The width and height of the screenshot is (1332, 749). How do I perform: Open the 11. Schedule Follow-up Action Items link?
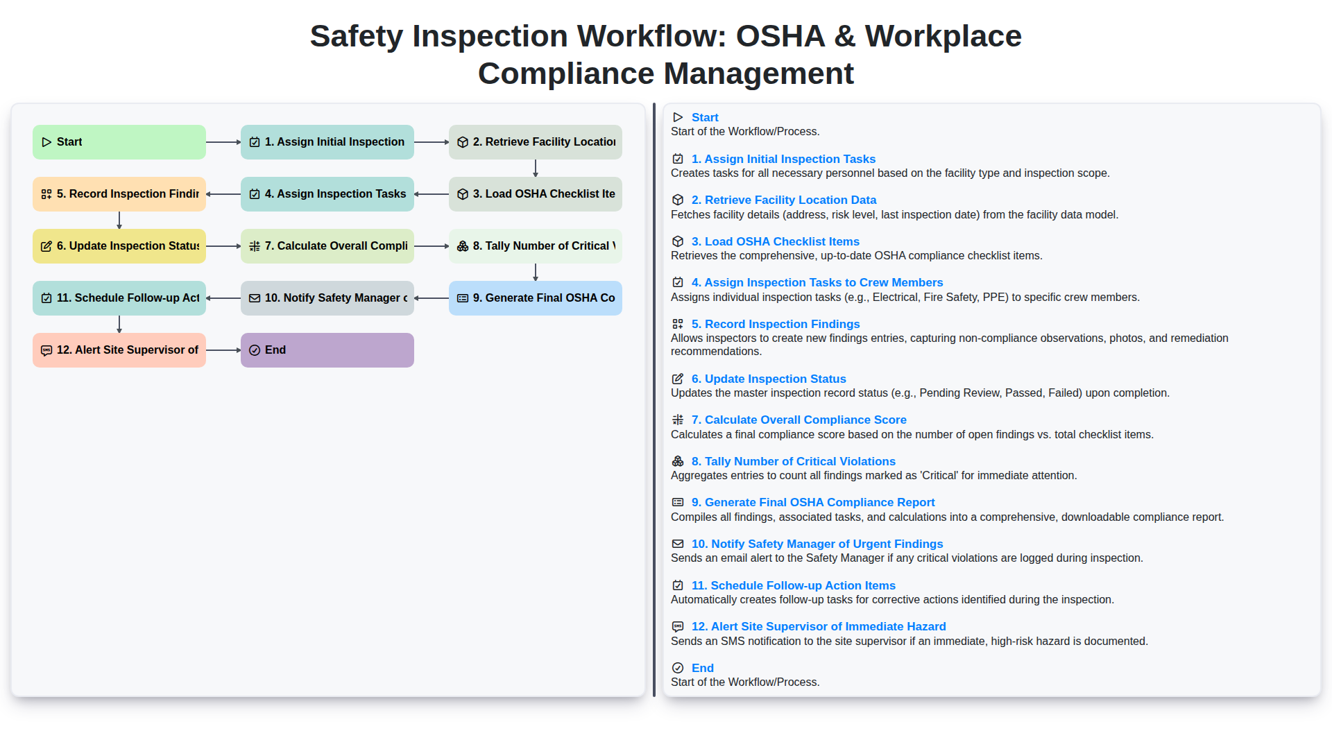794,585
